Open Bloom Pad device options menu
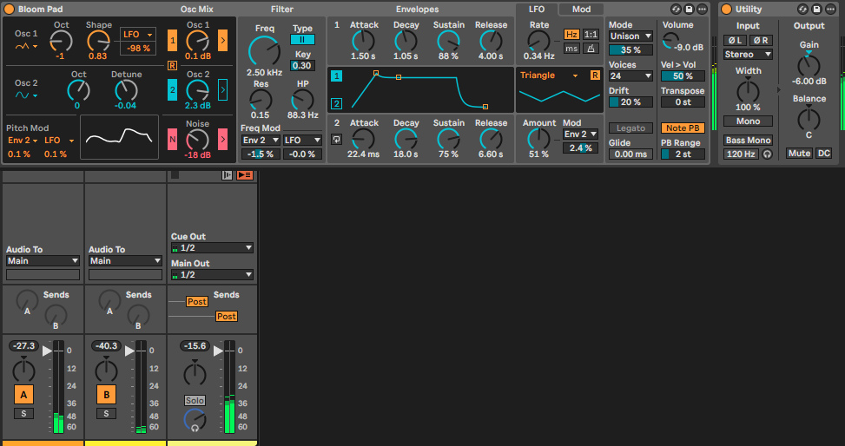Screen dimensions: 845x446 pos(702,10)
